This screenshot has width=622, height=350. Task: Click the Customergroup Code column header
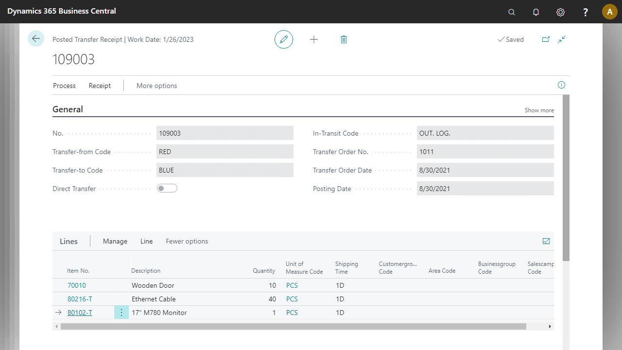pos(398,268)
